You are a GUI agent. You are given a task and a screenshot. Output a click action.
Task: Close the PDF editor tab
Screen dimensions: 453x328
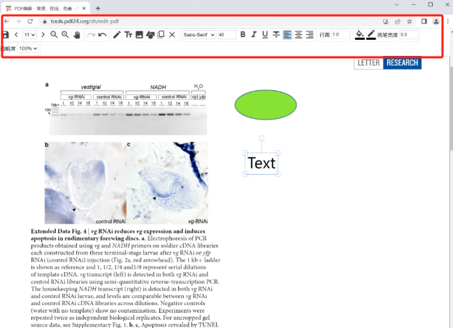(x=84, y=8)
